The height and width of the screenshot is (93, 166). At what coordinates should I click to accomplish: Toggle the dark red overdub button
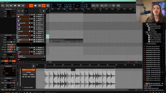[27, 6]
